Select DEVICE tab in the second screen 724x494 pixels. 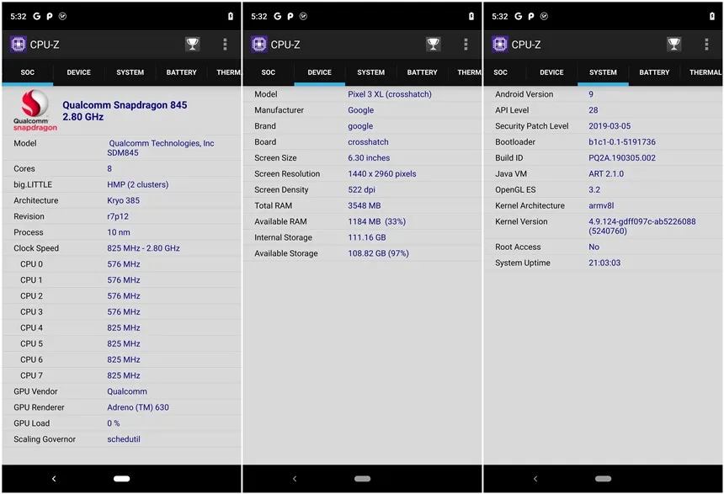click(x=320, y=72)
